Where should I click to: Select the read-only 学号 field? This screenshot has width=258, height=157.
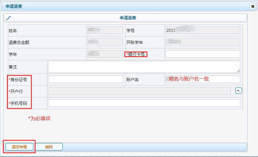(x=202, y=30)
